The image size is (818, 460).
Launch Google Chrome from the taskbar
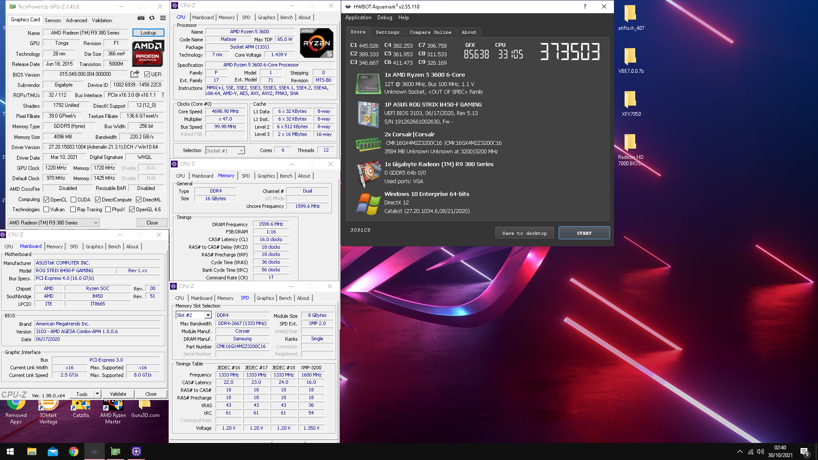[x=74, y=451]
